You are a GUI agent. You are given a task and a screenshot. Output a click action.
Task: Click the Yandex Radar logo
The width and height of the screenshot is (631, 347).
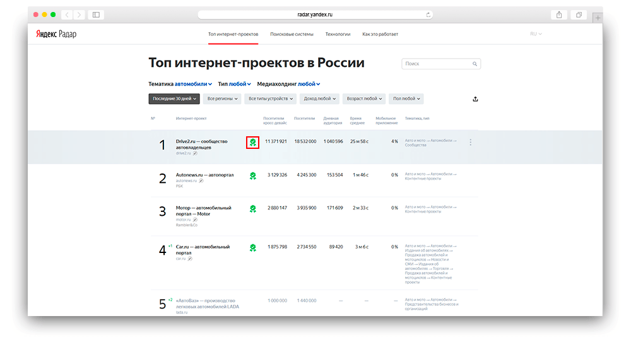(56, 34)
